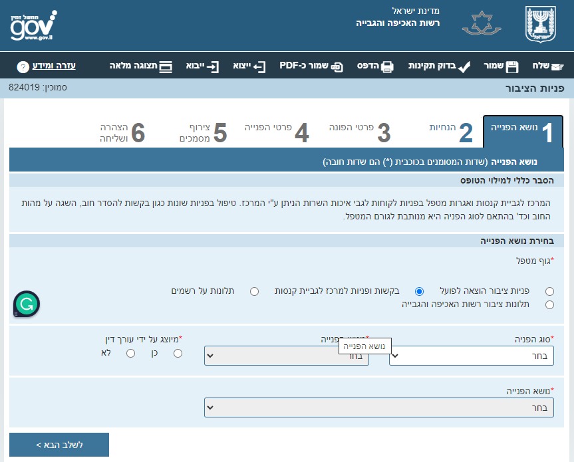Select radio פניות ציבור הוצאה לפועל
Viewport: 574px width, 462px height.
549,291
